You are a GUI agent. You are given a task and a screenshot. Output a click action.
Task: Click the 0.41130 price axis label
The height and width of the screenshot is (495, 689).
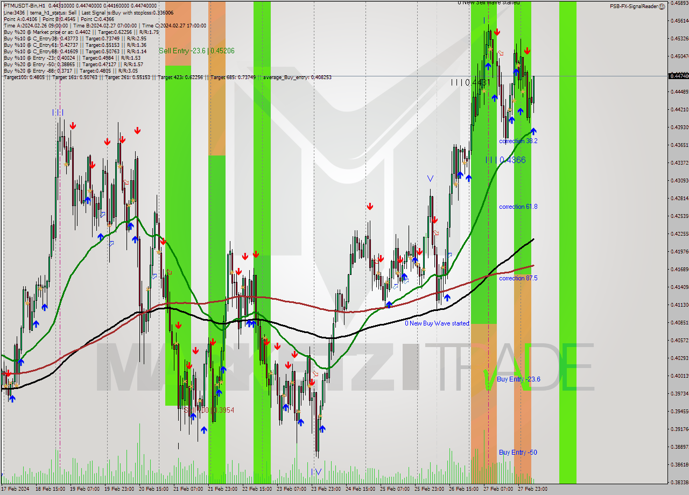[679, 305]
